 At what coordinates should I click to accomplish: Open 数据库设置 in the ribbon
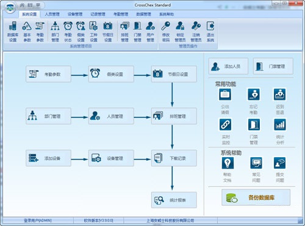point(13,32)
